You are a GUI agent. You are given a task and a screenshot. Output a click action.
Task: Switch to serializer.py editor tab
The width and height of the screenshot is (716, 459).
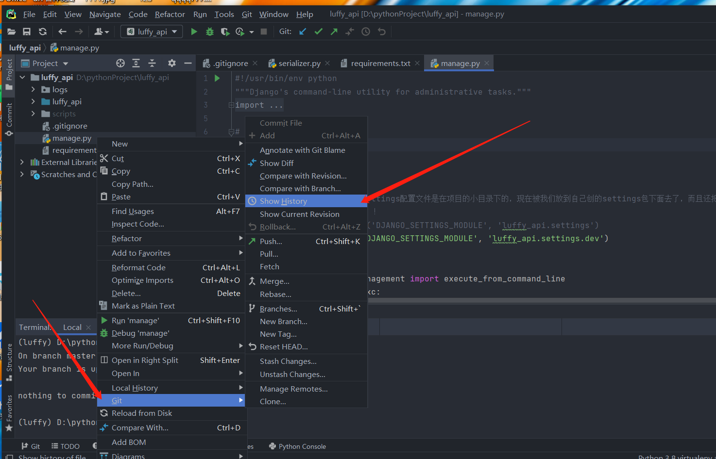(x=299, y=63)
